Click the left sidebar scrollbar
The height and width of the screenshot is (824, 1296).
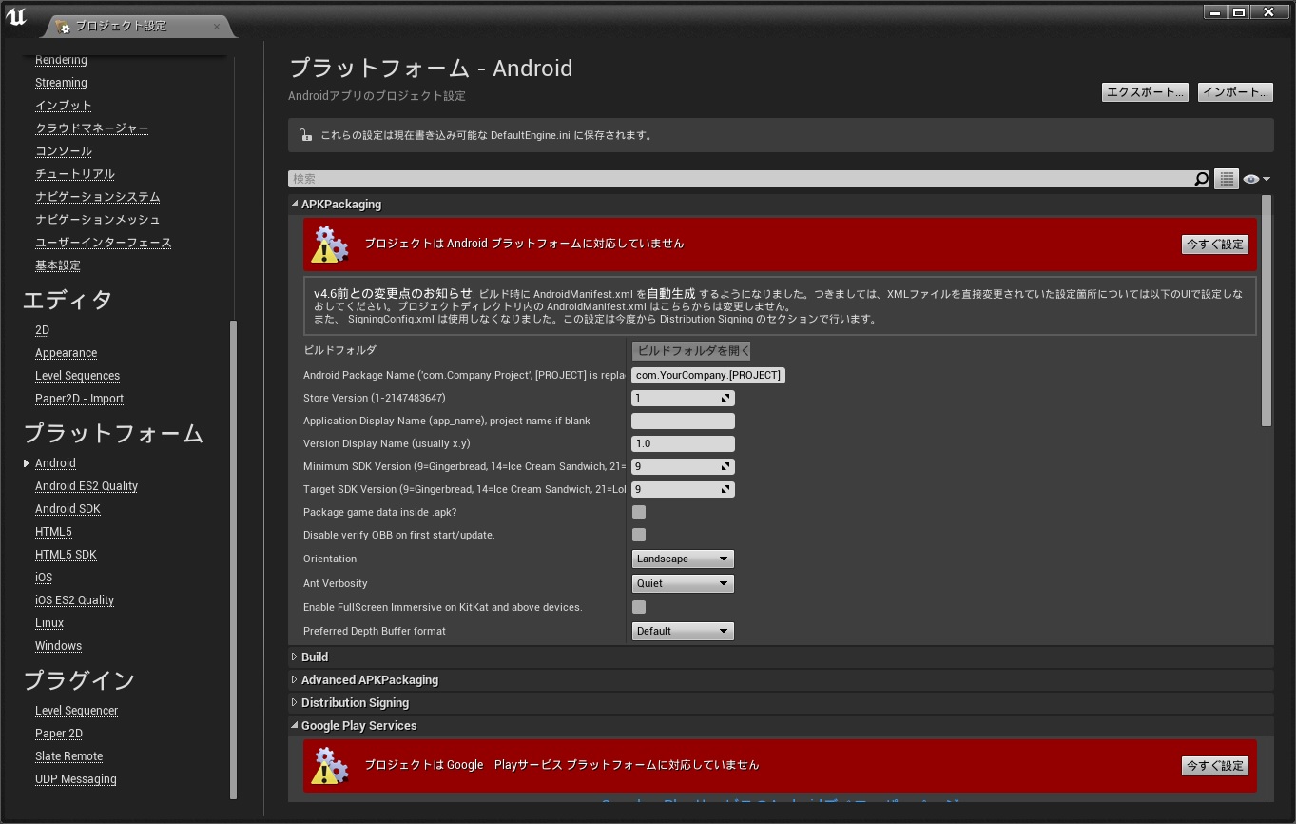pos(234,559)
